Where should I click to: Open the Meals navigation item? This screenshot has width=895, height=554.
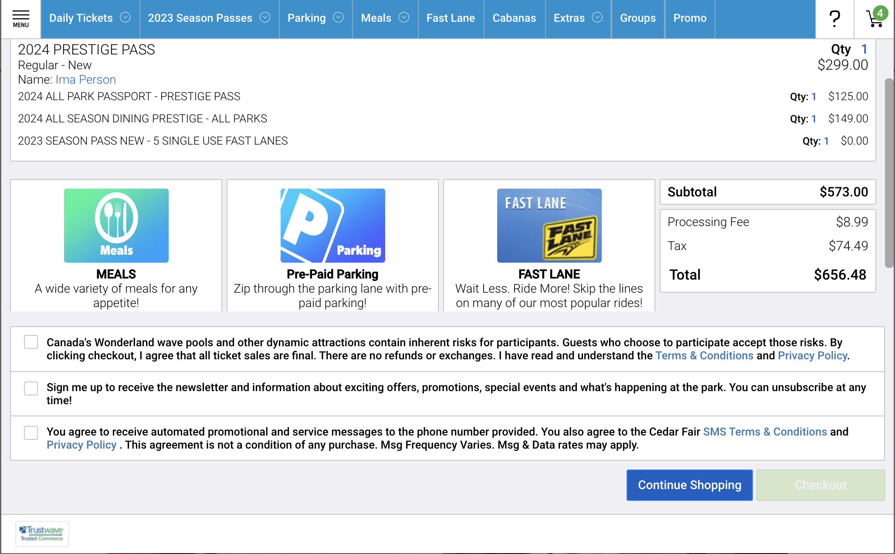376,18
